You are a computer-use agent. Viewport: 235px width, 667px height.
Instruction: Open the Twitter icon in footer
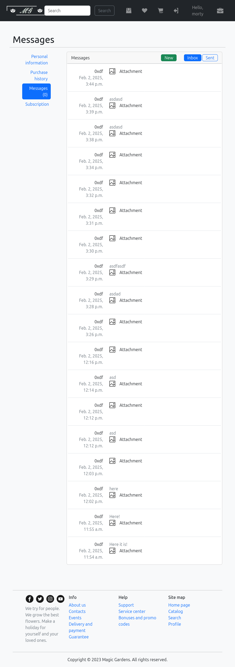[40, 599]
